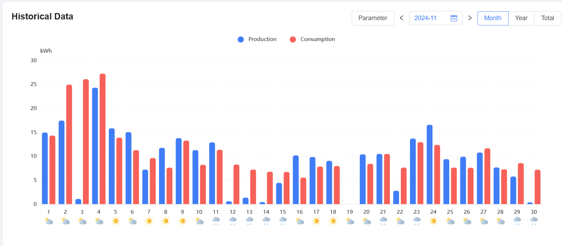The width and height of the screenshot is (562, 246).
Task: Click the partly cloudy icon under day 1
Action: (x=48, y=221)
